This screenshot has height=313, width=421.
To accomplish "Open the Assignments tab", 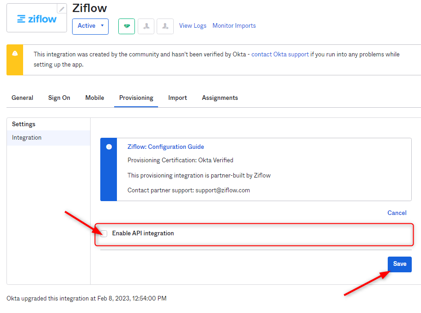I will click(x=220, y=98).
